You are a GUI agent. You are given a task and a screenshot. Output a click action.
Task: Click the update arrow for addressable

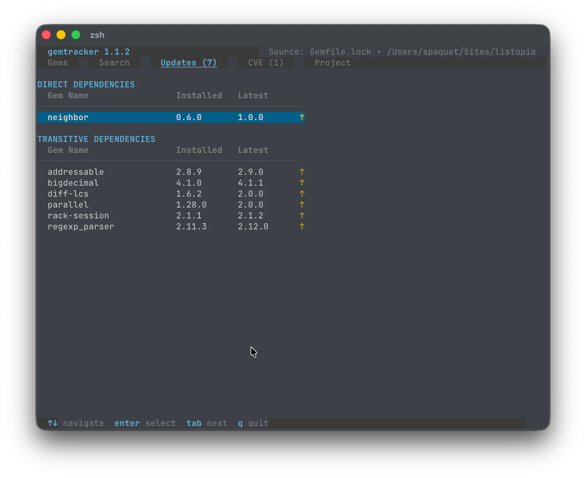click(302, 172)
